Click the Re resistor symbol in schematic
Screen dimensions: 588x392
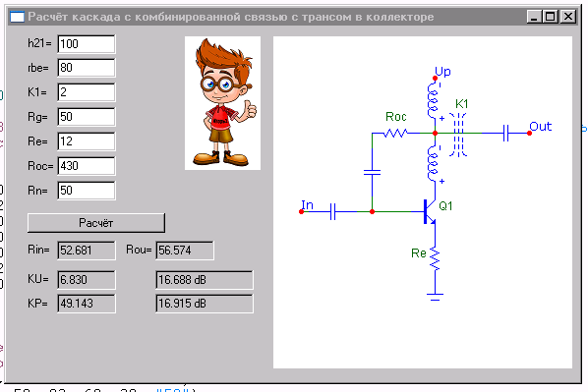click(x=435, y=258)
